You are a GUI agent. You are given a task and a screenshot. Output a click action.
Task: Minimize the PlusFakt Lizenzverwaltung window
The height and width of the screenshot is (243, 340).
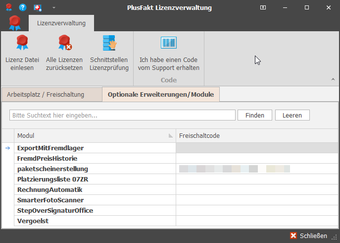point(285,7)
